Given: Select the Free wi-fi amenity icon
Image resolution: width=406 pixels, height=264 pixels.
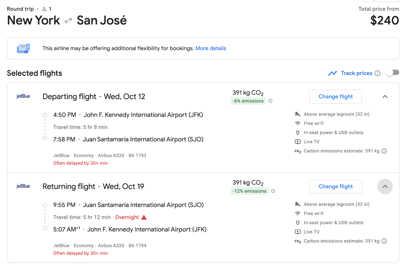Looking at the screenshot, I should tap(298, 123).
